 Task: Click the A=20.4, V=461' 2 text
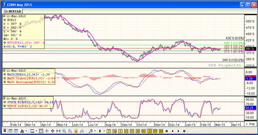(17, 47)
